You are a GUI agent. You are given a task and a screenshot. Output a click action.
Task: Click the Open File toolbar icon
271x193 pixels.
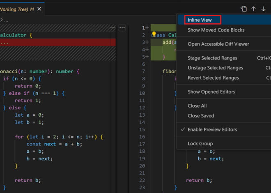(243, 9)
